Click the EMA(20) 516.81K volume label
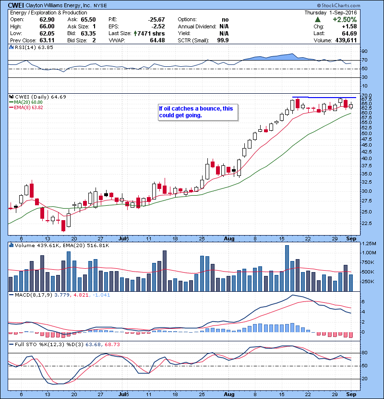The width and height of the screenshot is (384, 399). (85, 245)
